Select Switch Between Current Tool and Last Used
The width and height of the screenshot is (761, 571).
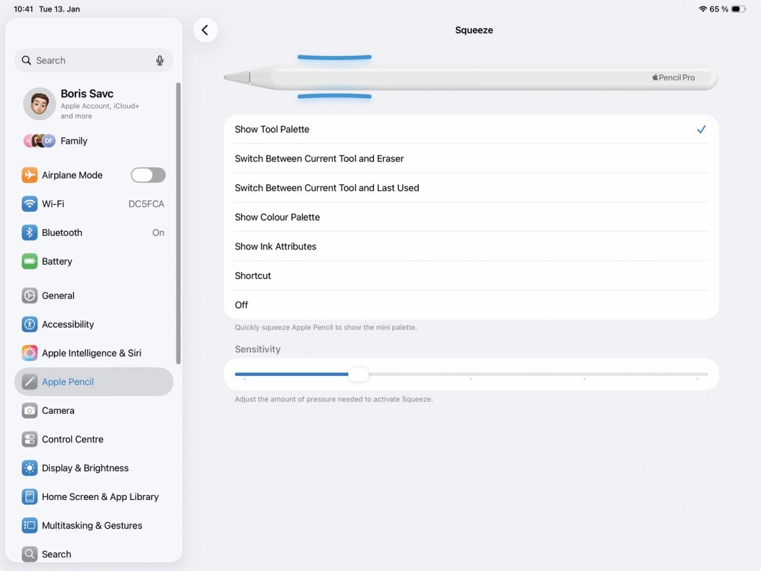[x=471, y=188]
